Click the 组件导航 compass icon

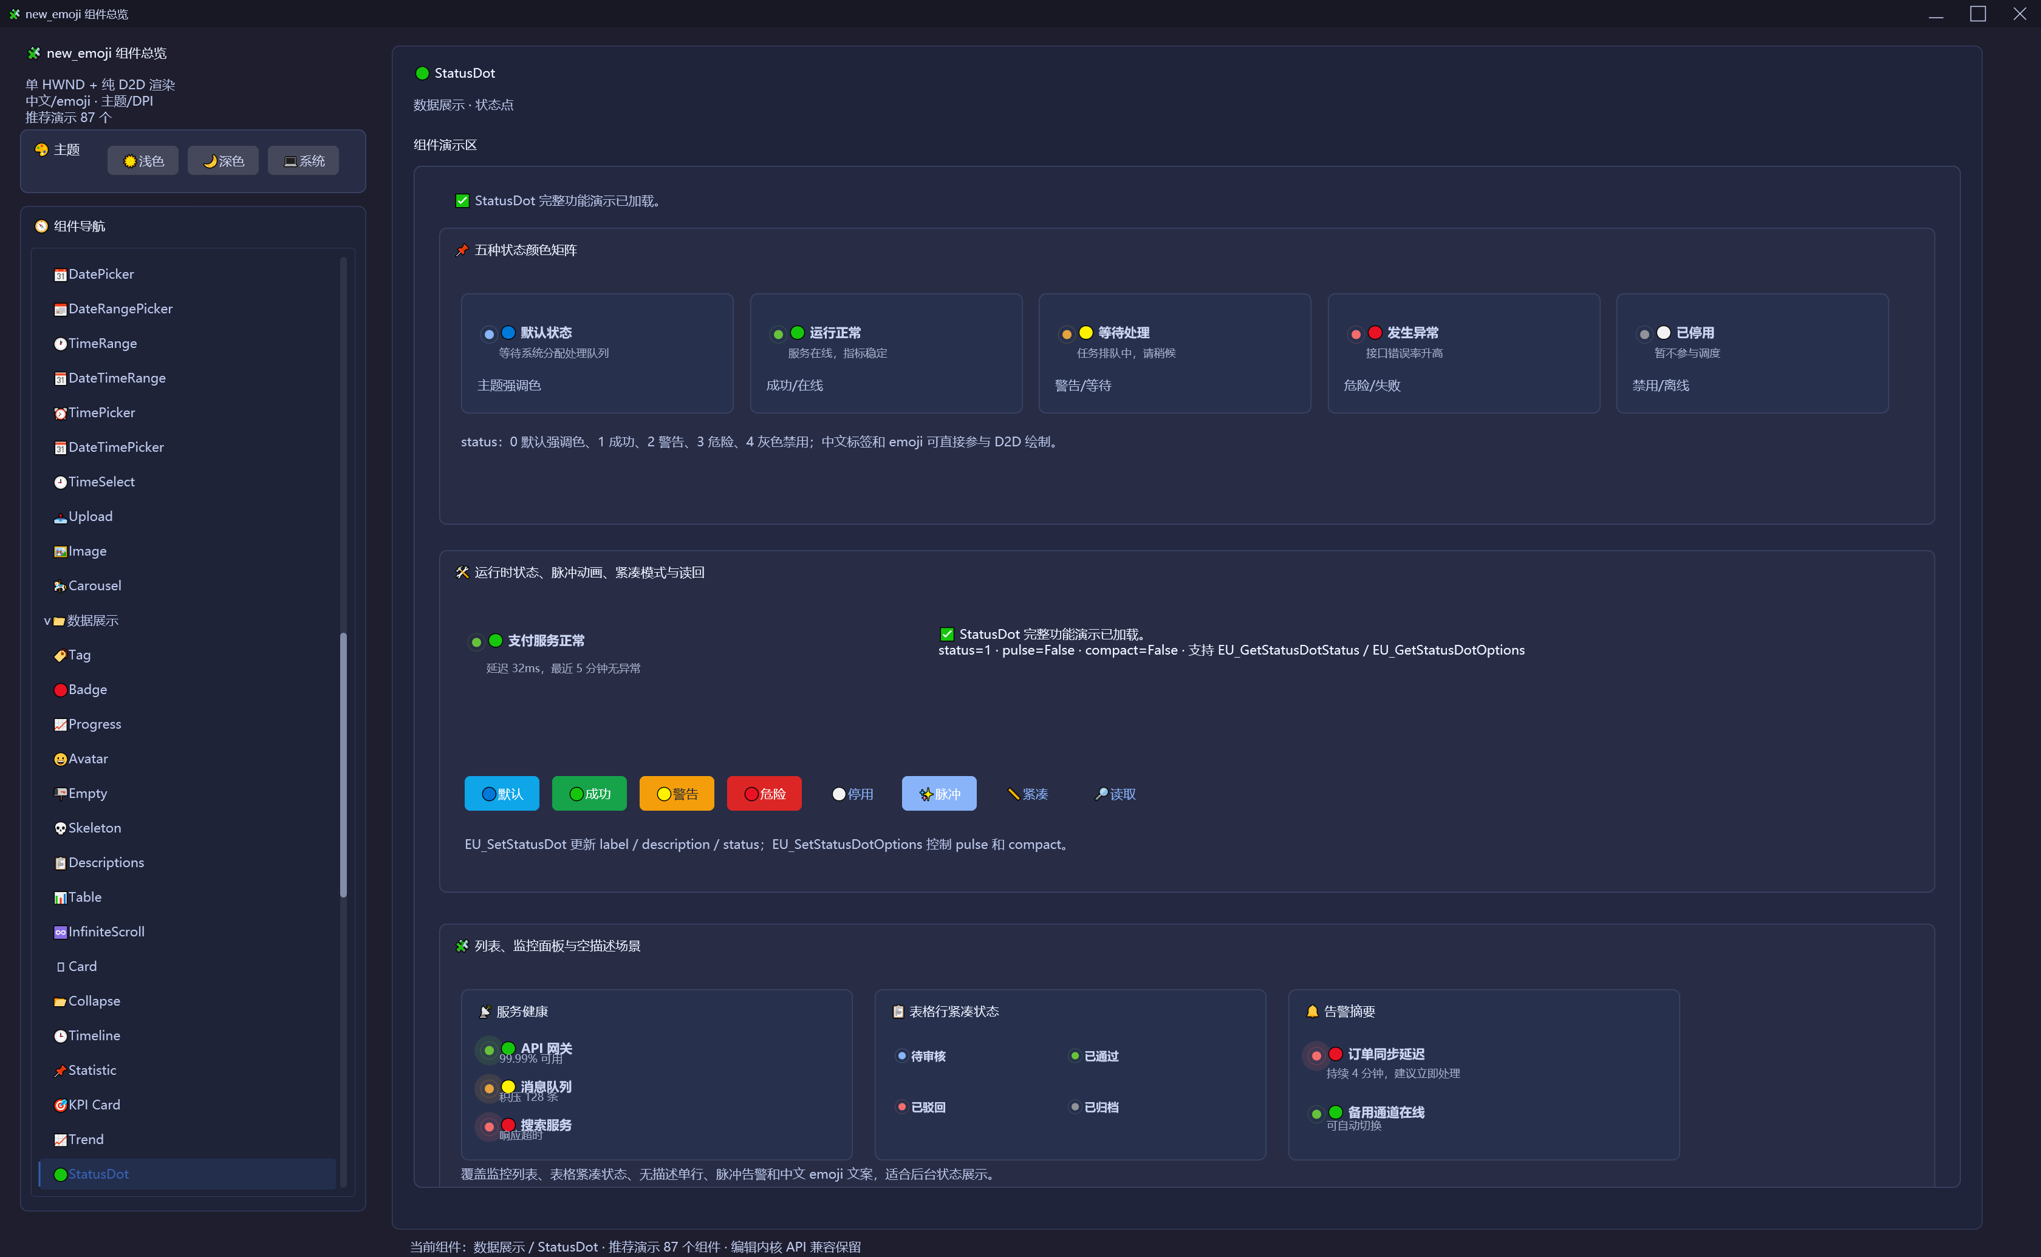(x=41, y=226)
